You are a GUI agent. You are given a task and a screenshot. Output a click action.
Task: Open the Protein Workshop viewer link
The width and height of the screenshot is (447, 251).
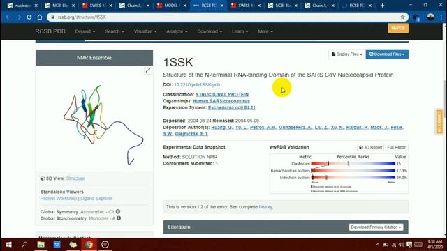click(x=59, y=198)
